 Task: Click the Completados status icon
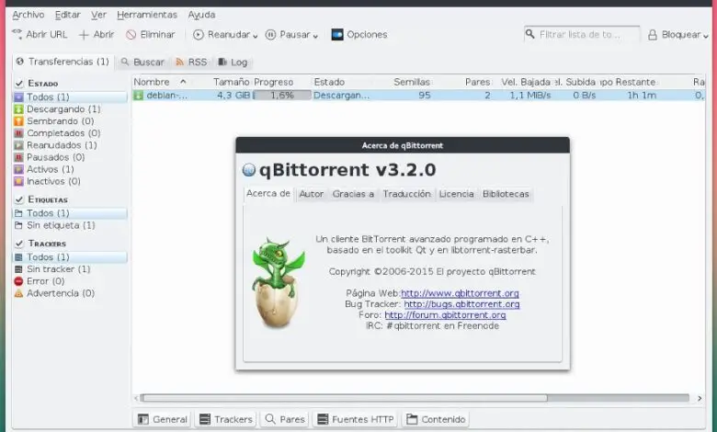(18, 133)
